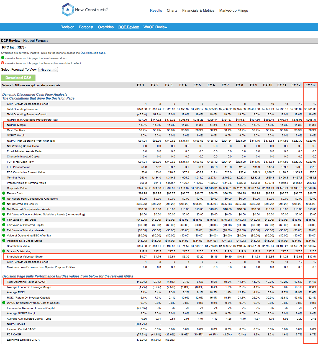
Task: Click override icon for Net Assets from Discontinued Operations
Action: coord(4,198)
